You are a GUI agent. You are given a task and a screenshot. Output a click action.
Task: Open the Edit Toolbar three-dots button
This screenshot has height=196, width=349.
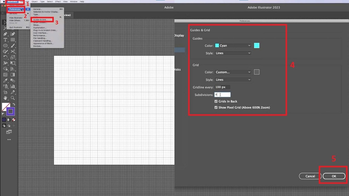pos(9,140)
